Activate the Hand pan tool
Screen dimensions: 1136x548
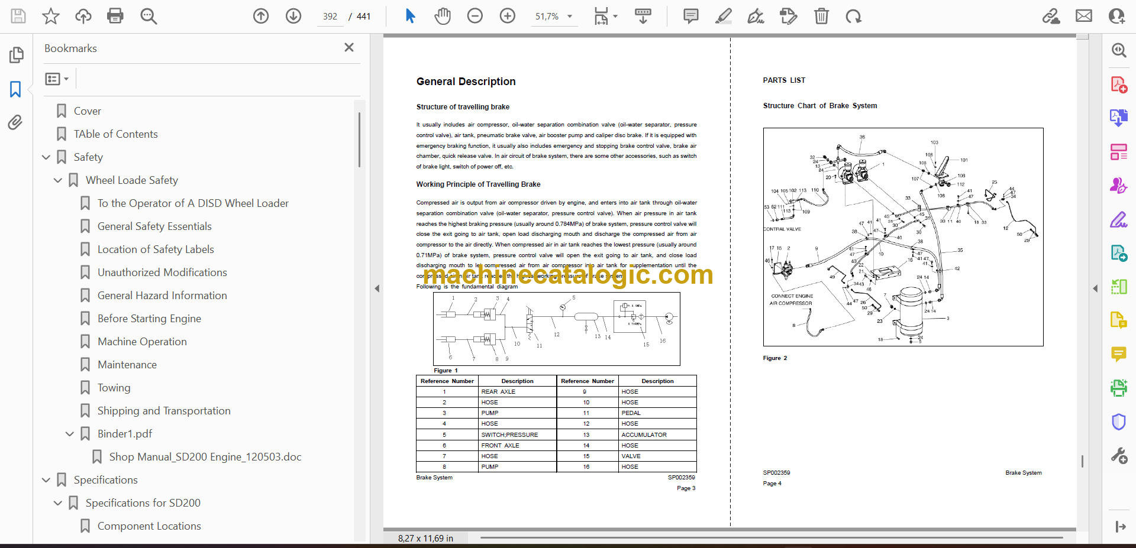click(x=443, y=16)
